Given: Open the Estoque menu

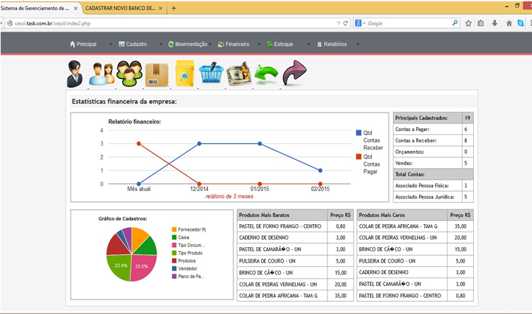Looking at the screenshot, I should click(x=283, y=45).
